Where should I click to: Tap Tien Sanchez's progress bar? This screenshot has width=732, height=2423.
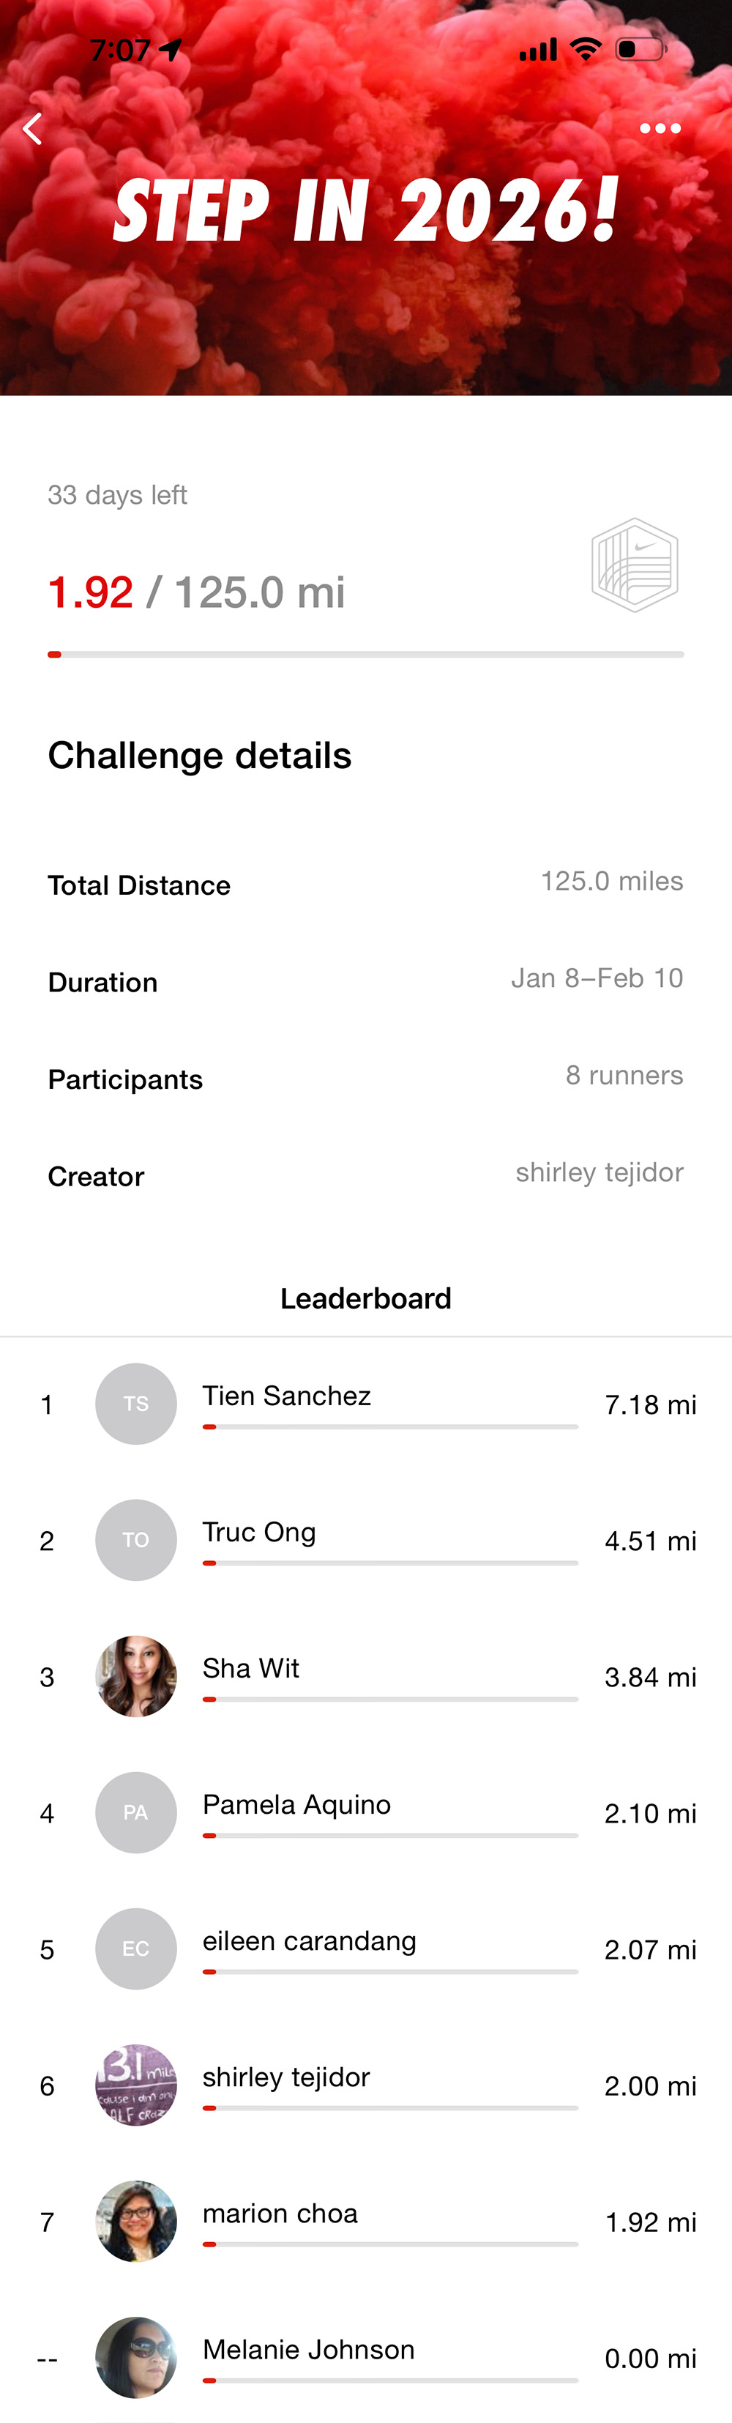coord(390,1429)
